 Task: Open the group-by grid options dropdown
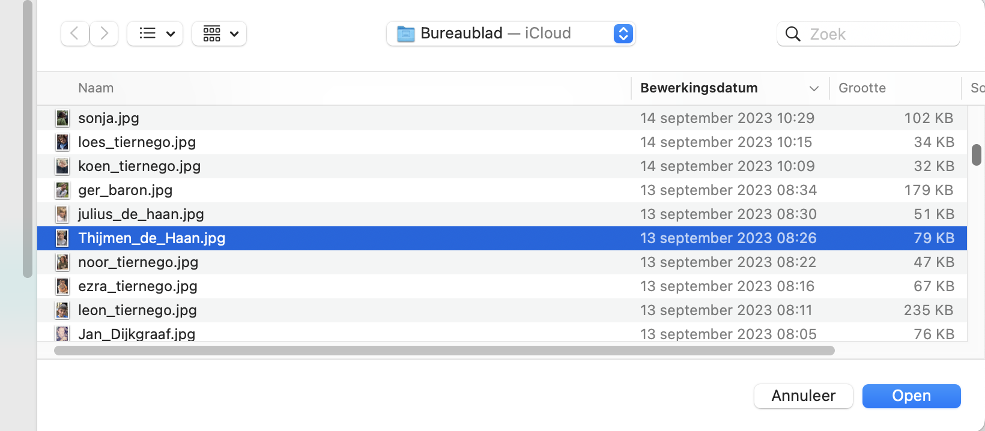click(x=219, y=34)
